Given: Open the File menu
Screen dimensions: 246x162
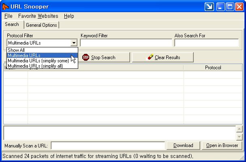Looking at the screenshot, I should point(9,16).
